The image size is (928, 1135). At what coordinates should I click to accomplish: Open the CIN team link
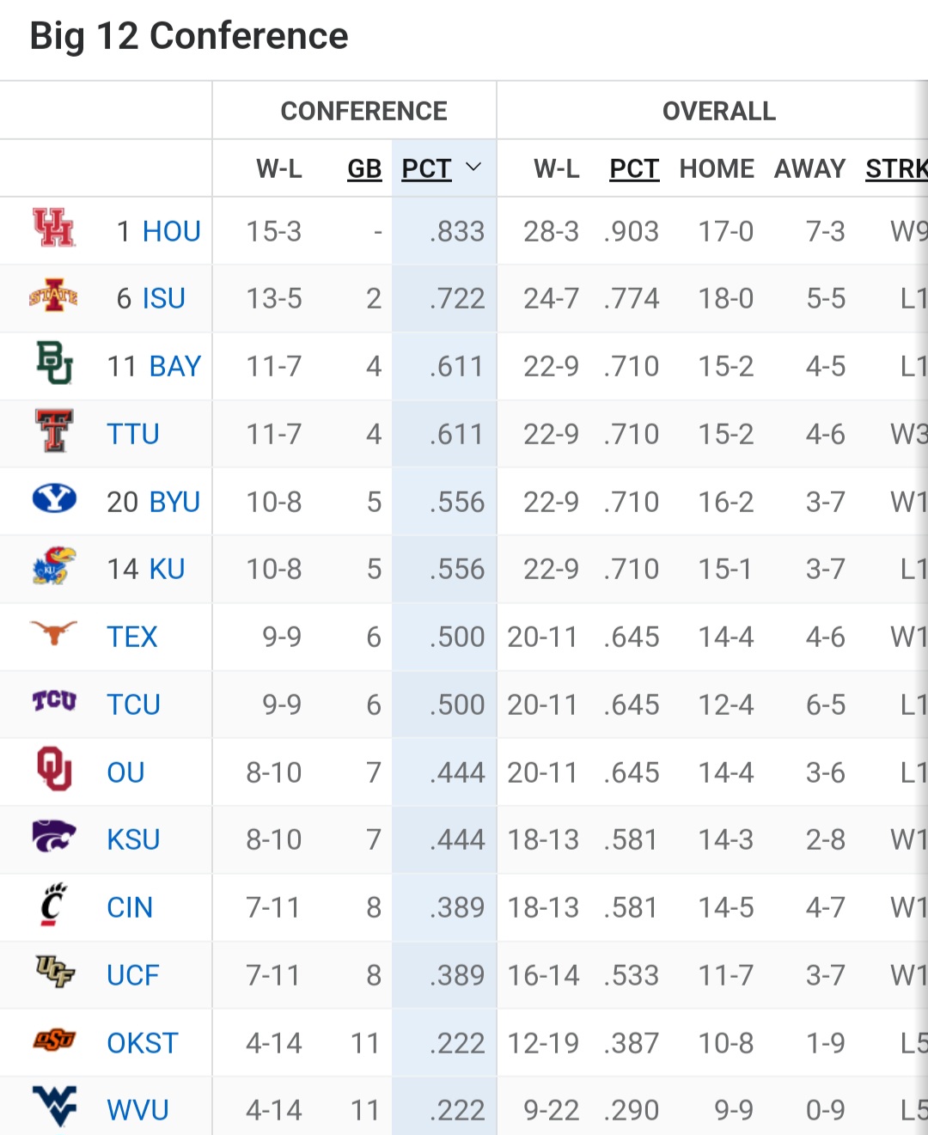[130, 907]
